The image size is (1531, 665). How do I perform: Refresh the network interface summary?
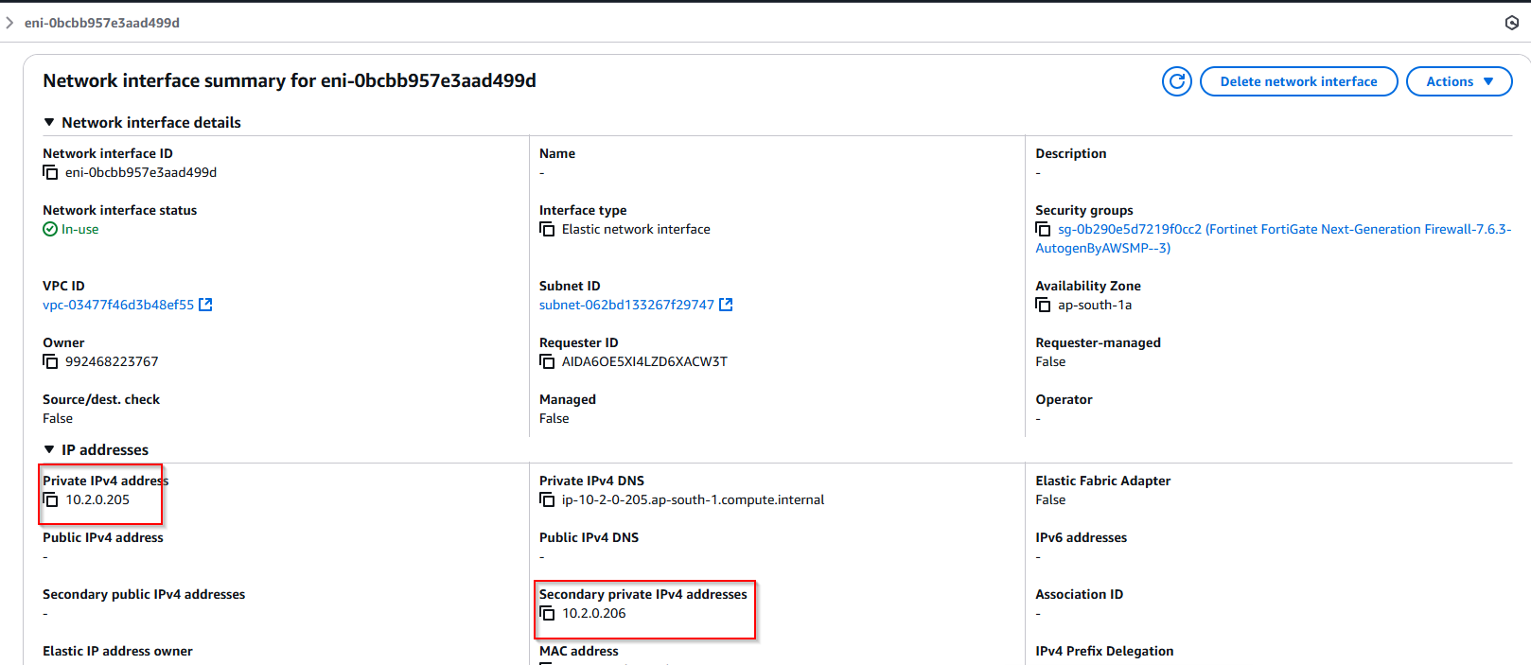1177,81
